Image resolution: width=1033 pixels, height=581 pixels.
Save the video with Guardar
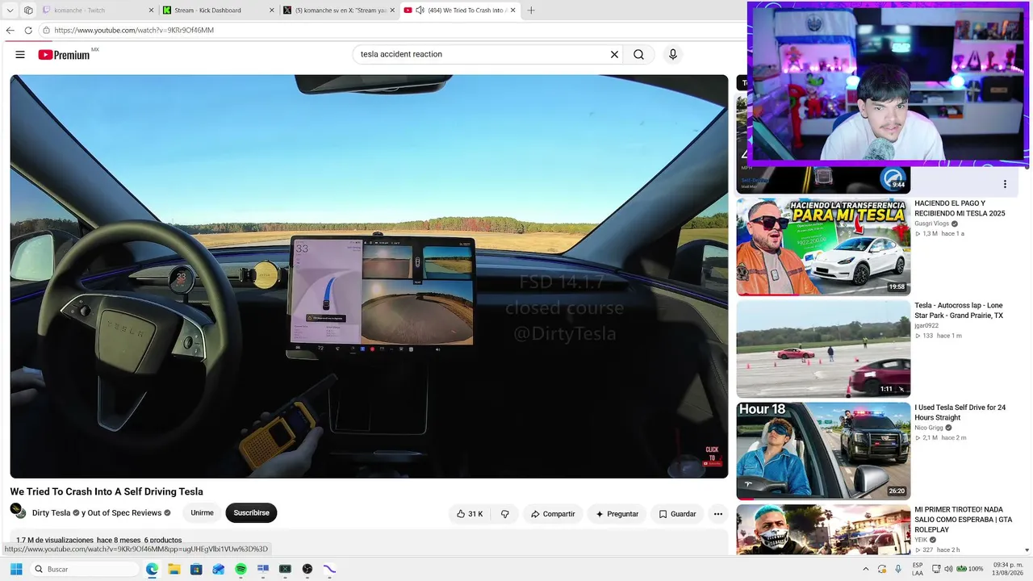click(676, 513)
